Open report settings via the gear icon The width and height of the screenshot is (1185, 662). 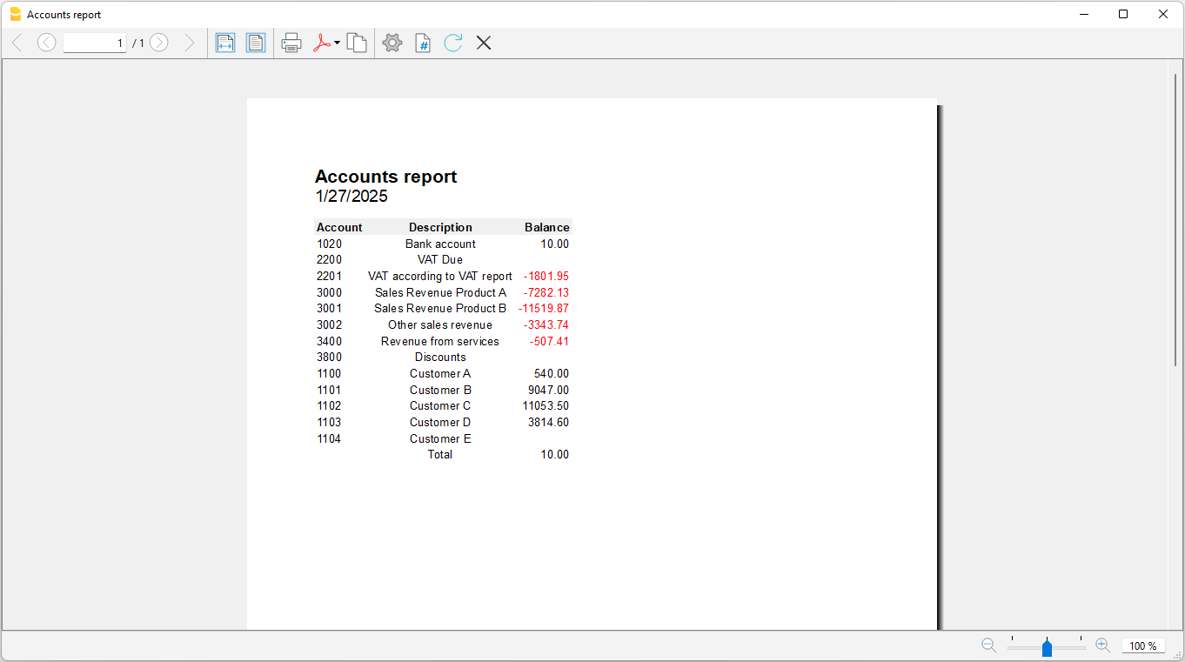coord(392,42)
